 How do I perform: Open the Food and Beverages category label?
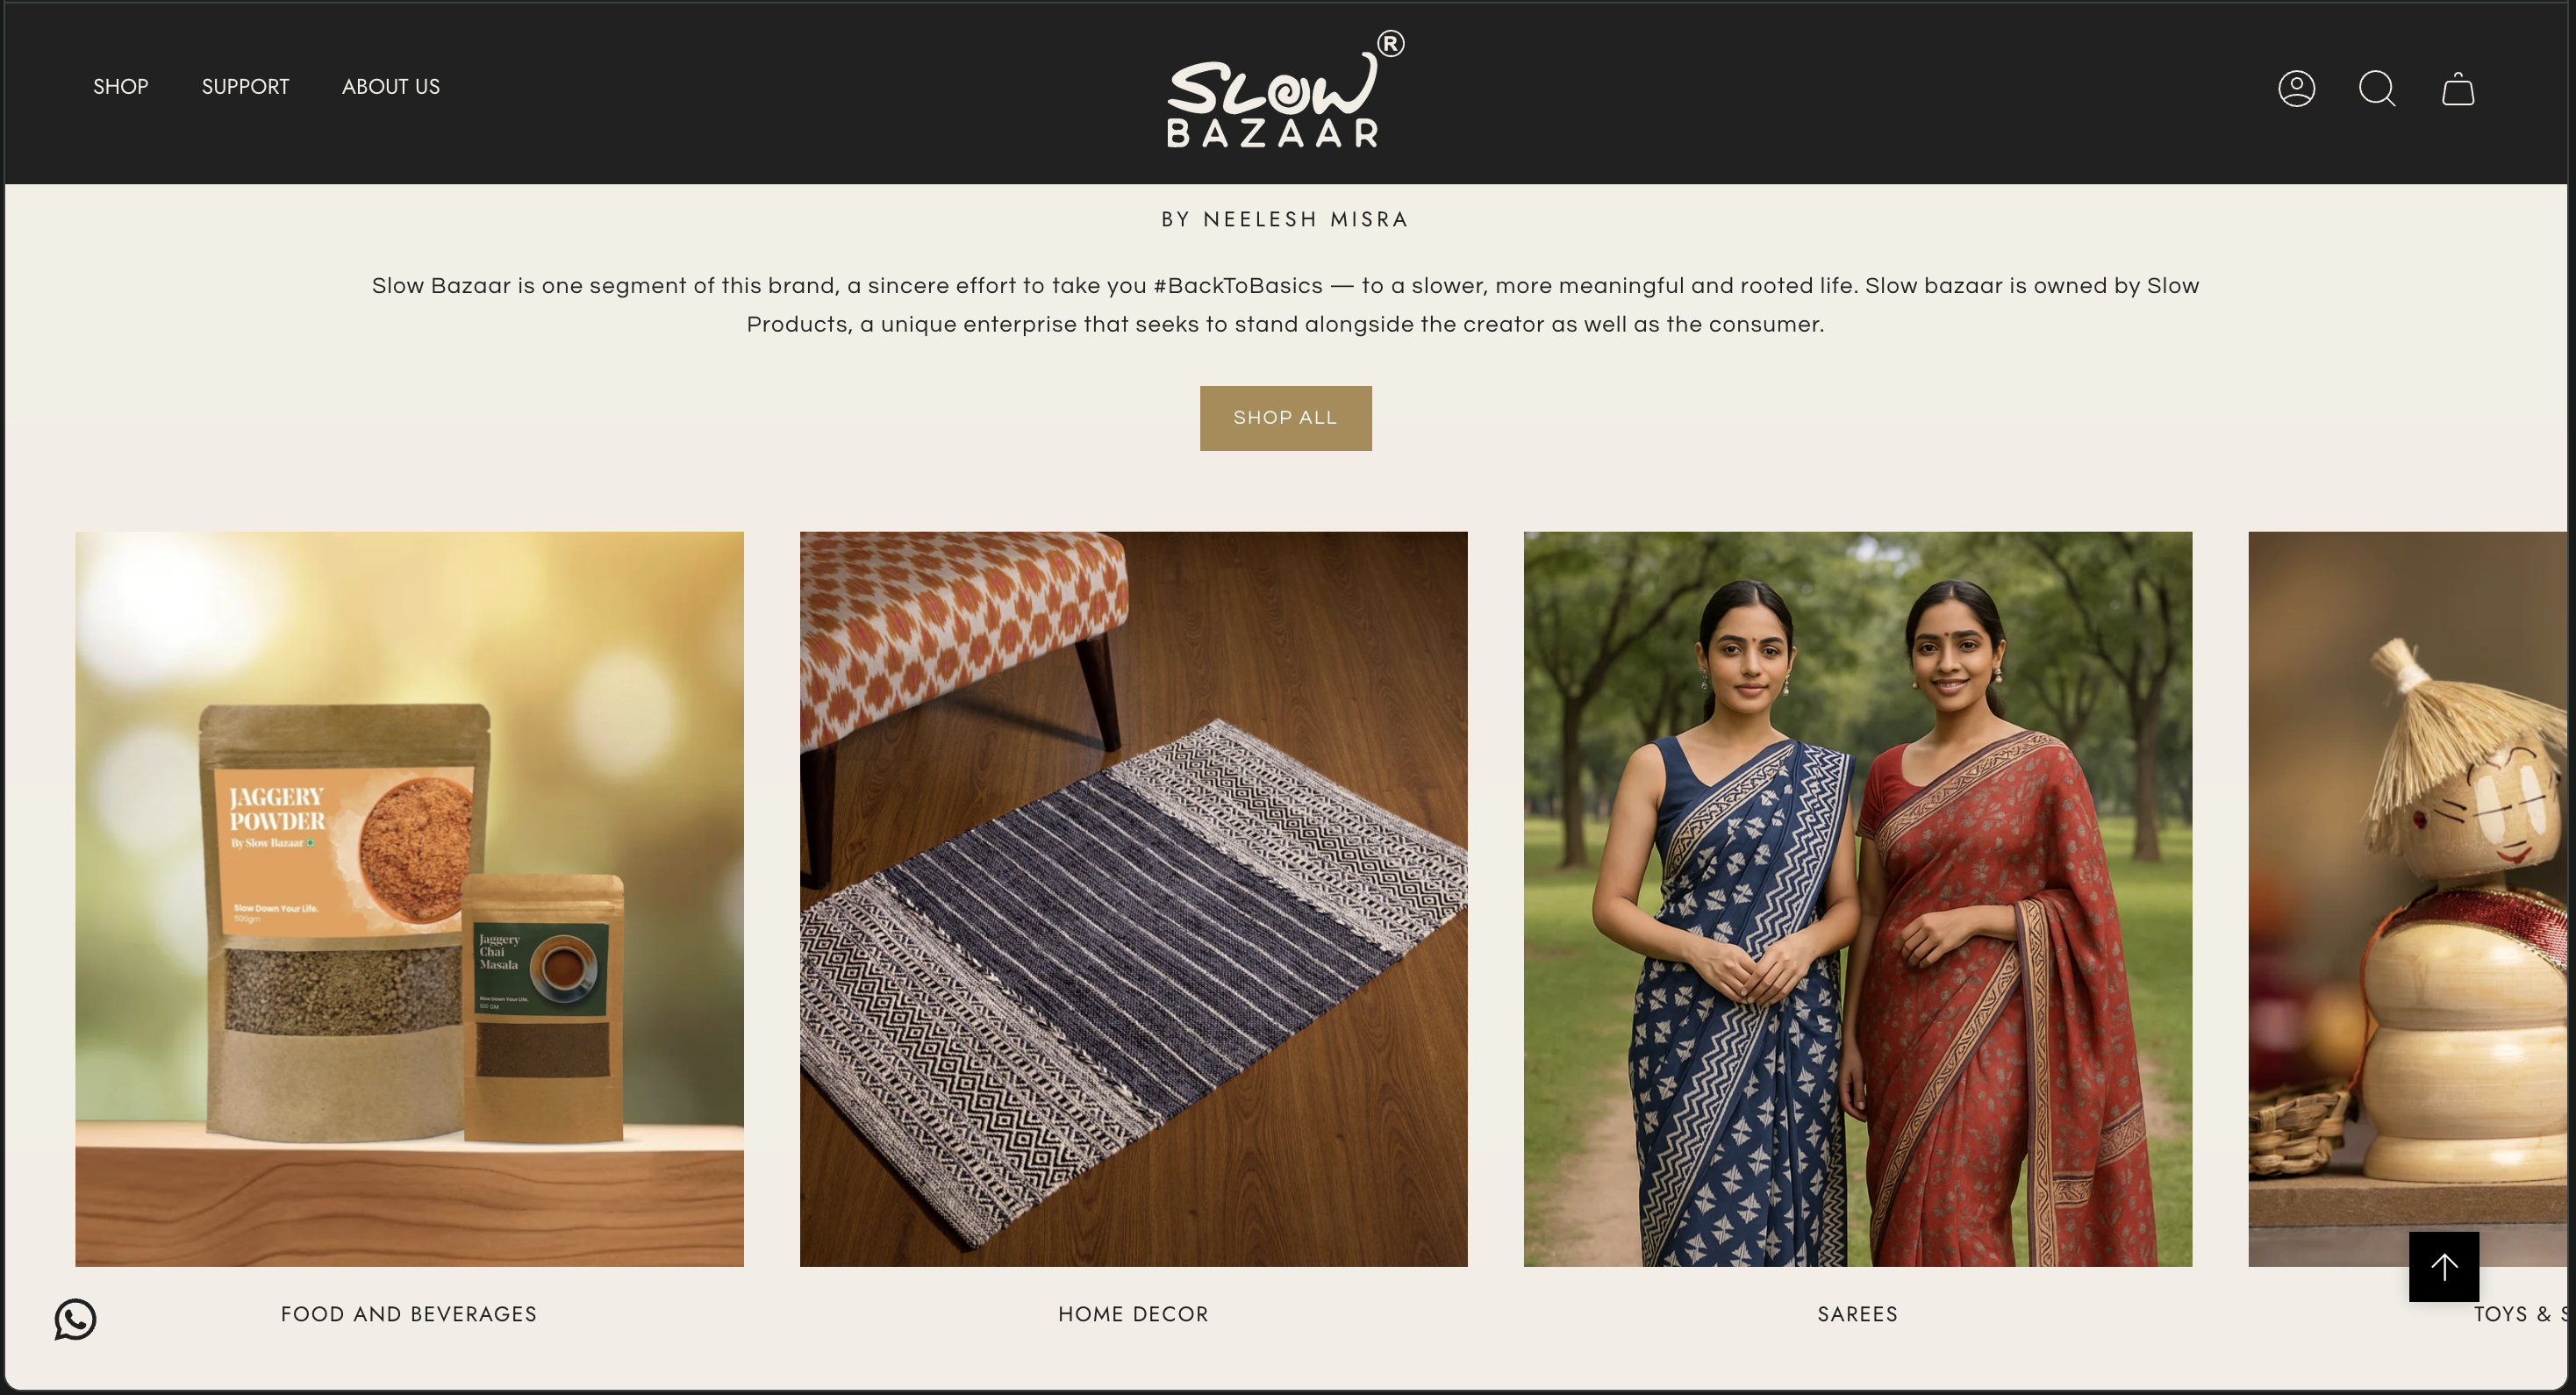409,1314
